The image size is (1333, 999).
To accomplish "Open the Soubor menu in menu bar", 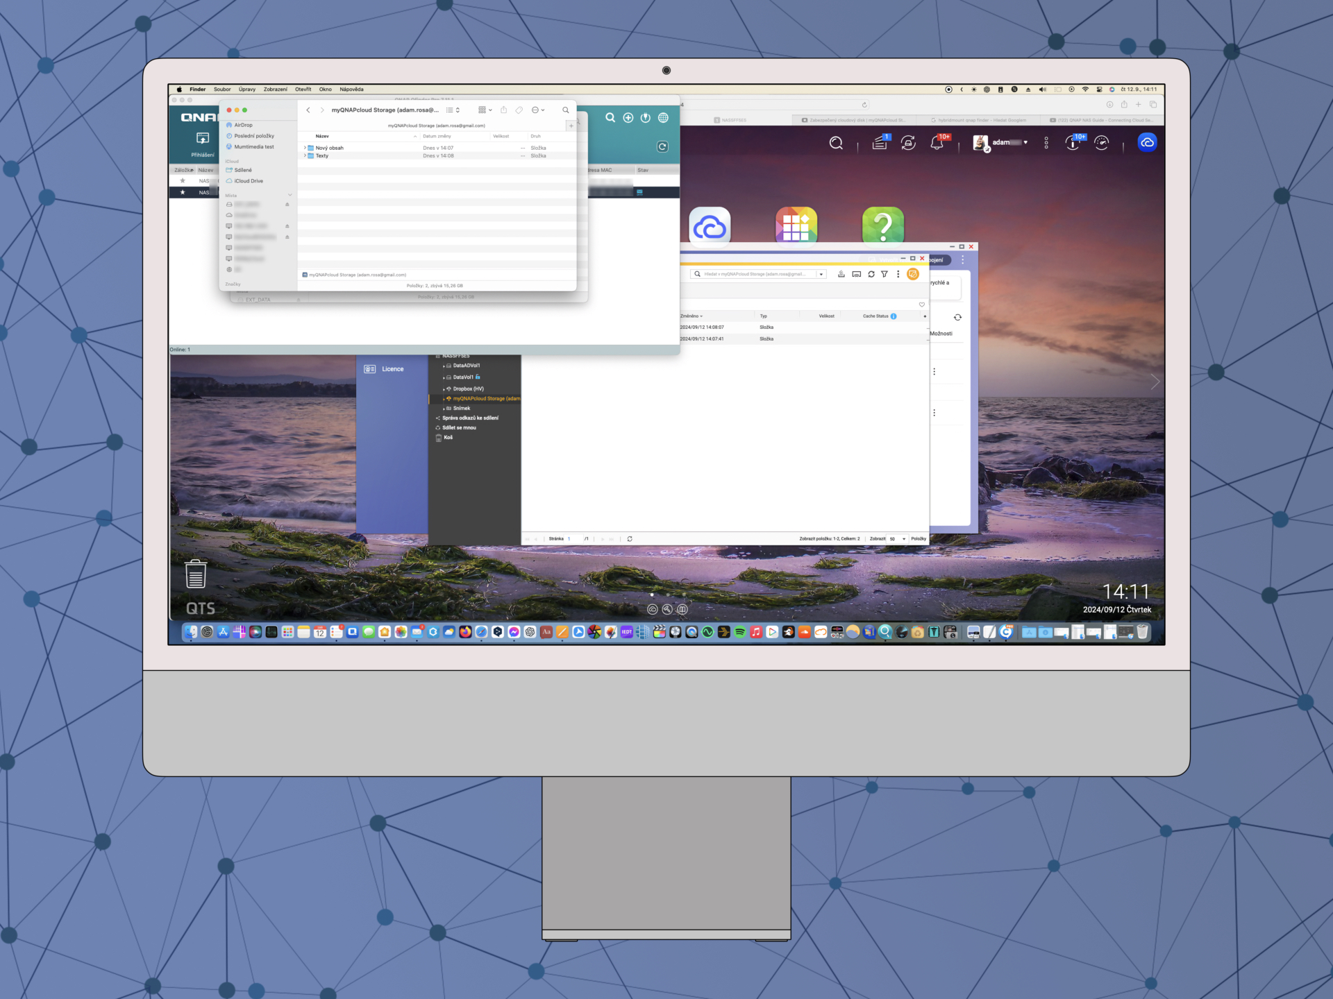I will [x=222, y=89].
